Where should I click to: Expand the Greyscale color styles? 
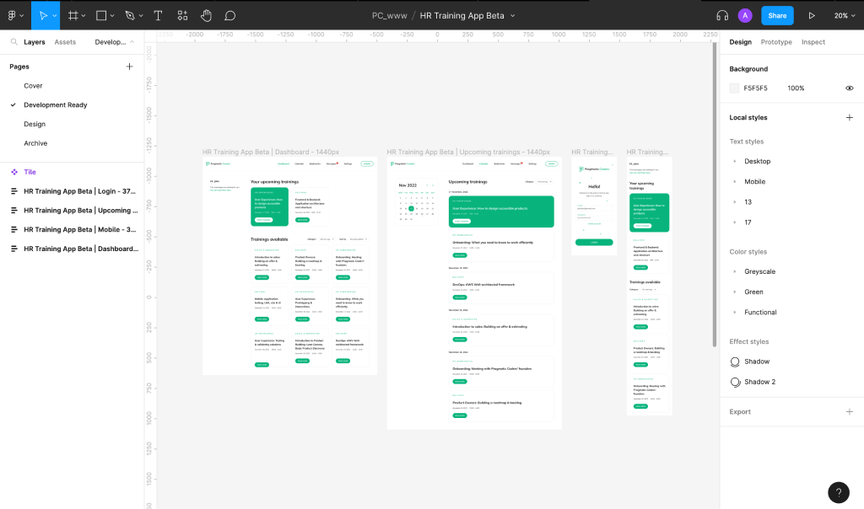click(x=736, y=271)
